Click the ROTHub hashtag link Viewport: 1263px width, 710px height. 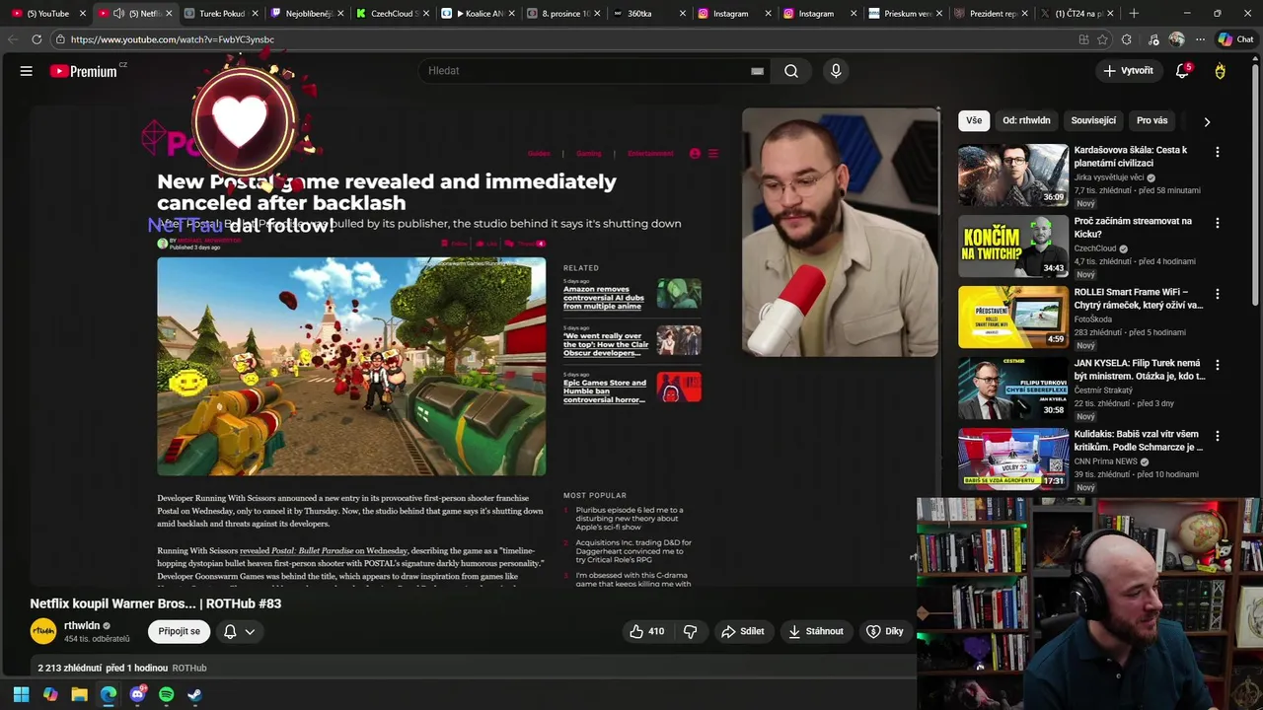coord(189,668)
